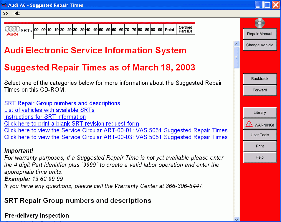Click the 'Pre-delivery Inspection' heading text
This screenshot has width=281, height=222.
click(x=37, y=215)
